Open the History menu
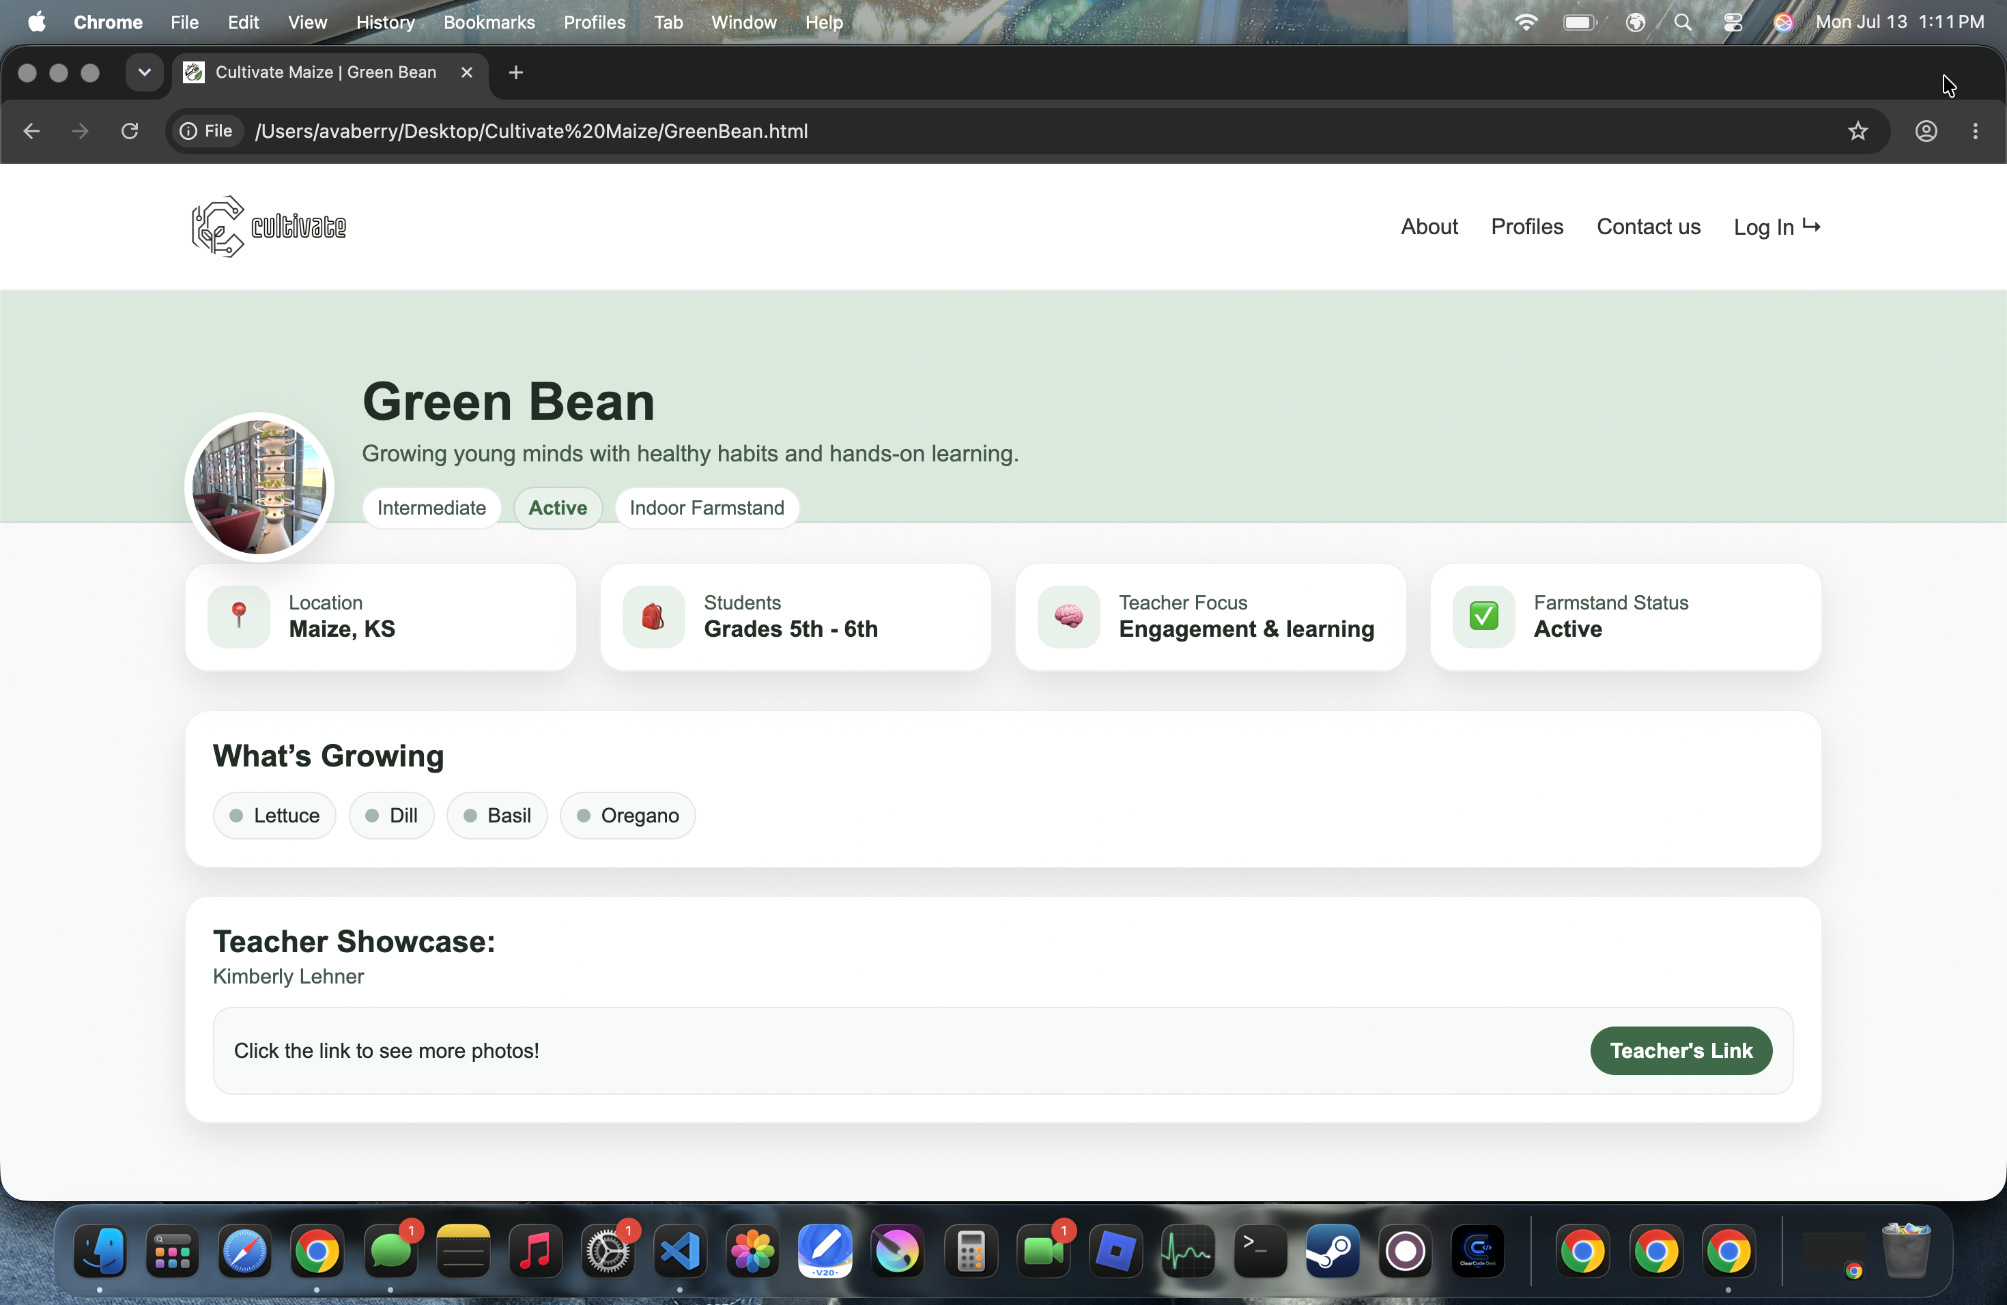 tap(386, 22)
